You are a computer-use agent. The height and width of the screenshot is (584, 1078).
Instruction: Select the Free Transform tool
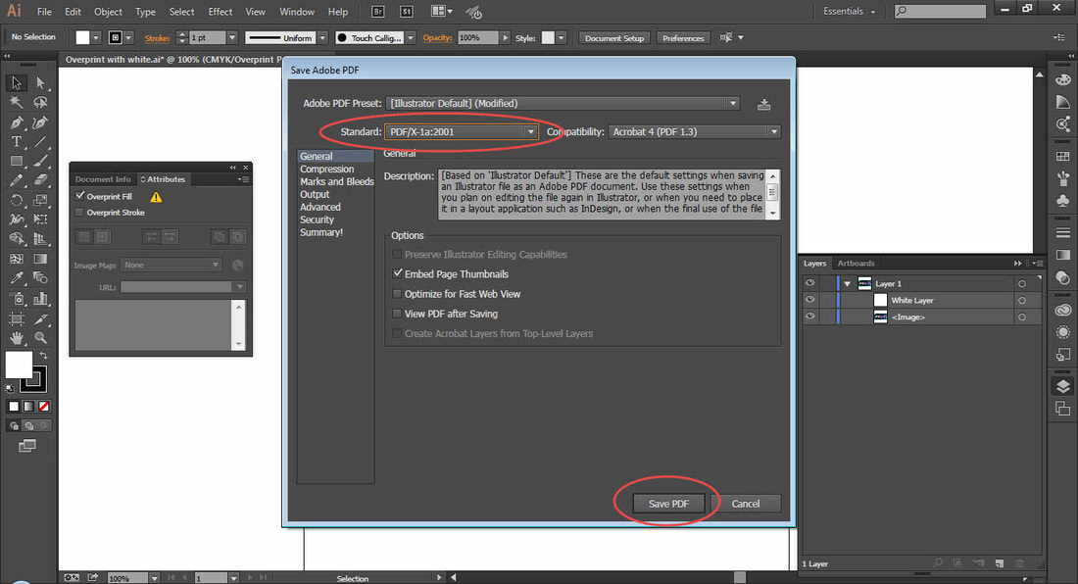[x=40, y=219]
